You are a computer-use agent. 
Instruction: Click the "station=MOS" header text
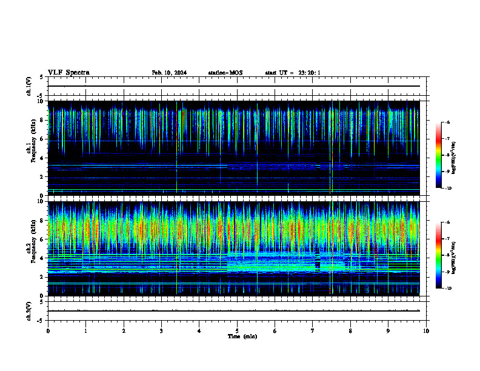[x=225, y=73]
